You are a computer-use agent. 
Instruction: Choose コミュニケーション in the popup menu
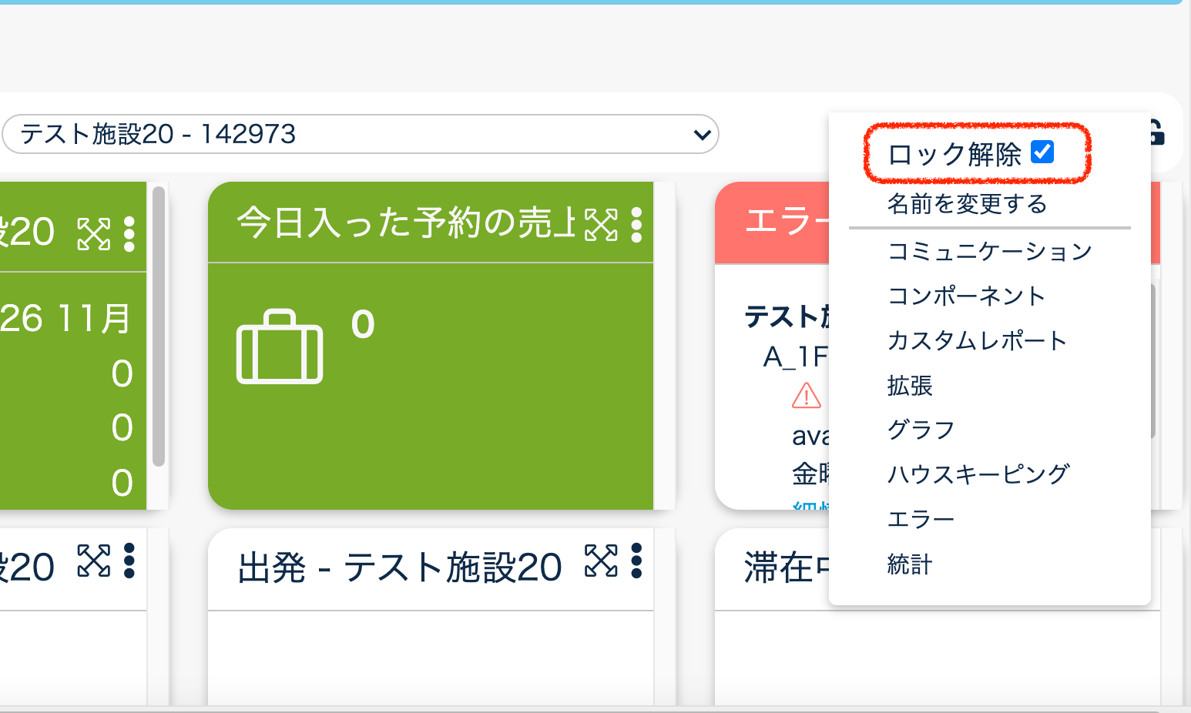(x=989, y=251)
